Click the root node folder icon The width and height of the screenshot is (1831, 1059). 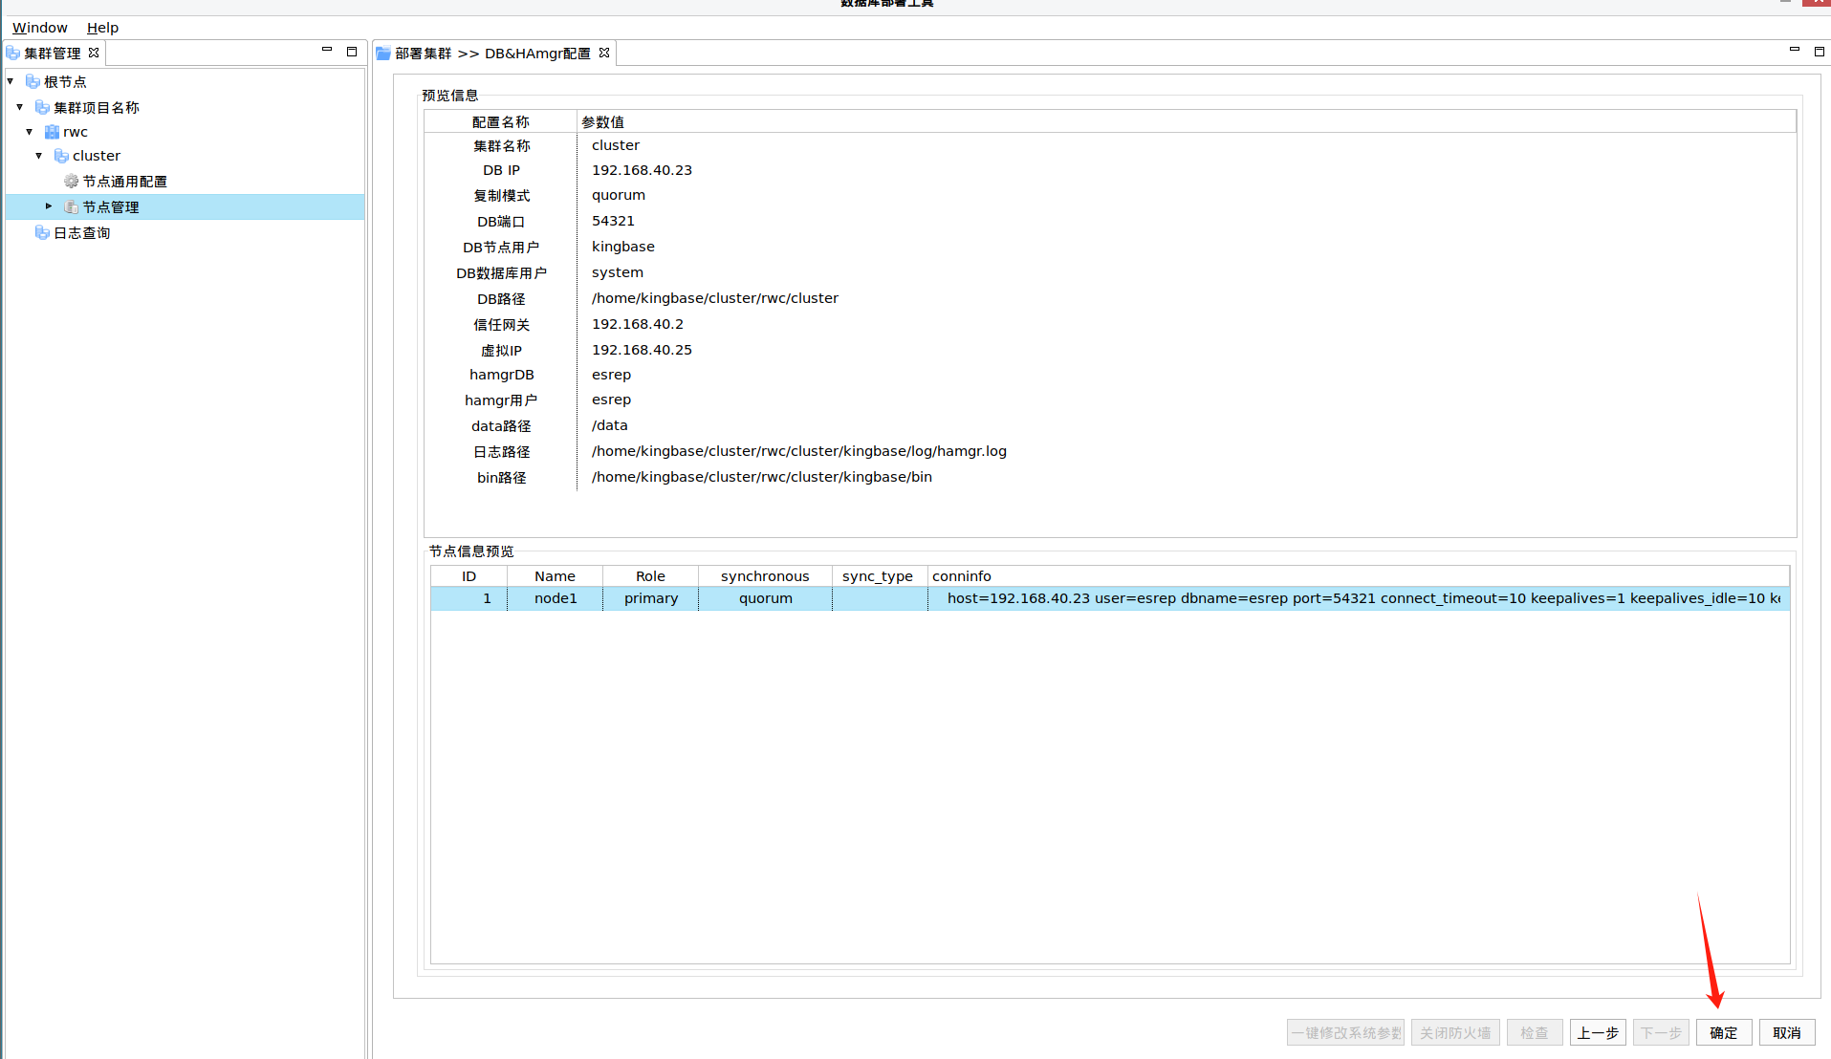[x=33, y=82]
